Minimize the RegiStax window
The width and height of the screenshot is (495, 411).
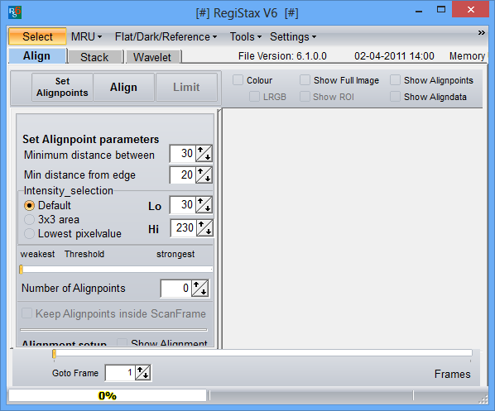[419, 12]
